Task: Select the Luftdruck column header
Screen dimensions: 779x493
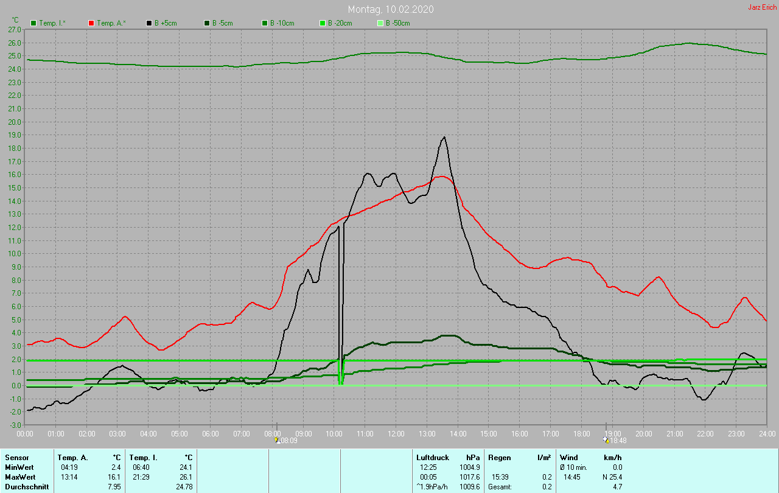Action: point(431,457)
